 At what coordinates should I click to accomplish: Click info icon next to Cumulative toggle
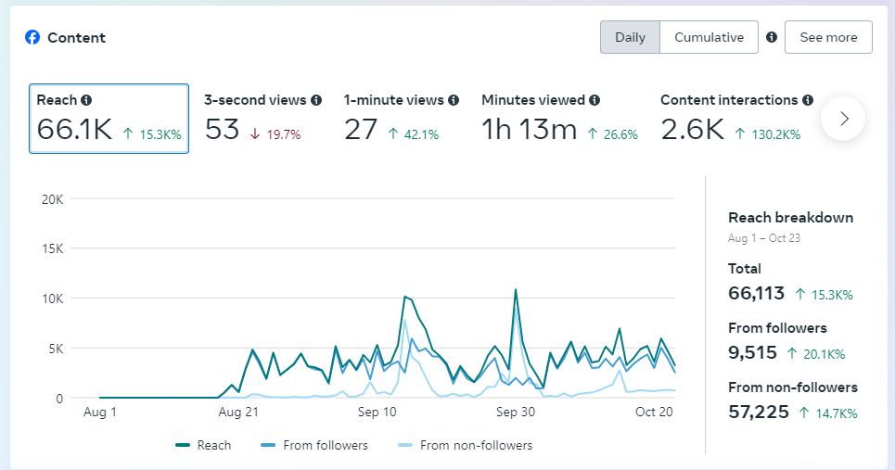click(772, 38)
